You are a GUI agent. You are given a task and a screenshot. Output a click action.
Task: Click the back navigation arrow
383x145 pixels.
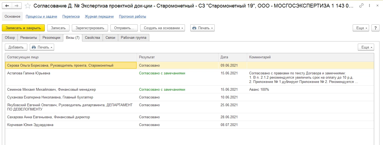pos(7,6)
